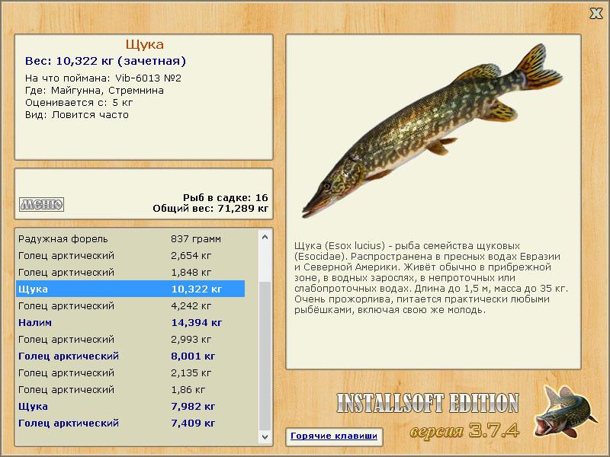The width and height of the screenshot is (610, 457).
Task: Select Голец арктический 1,86 кг row
Action: click(x=130, y=389)
